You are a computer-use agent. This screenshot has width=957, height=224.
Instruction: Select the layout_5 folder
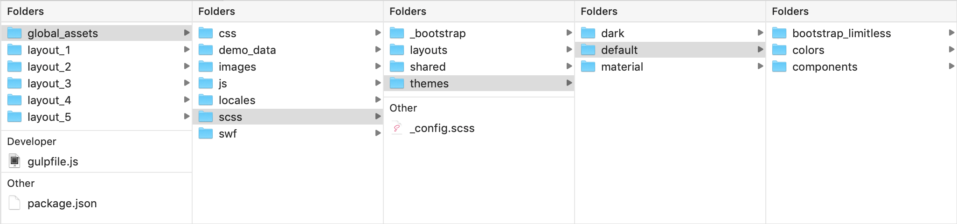point(97,117)
